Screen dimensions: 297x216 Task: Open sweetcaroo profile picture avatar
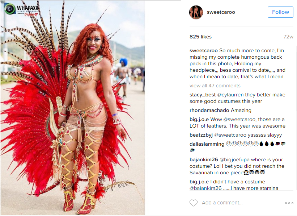196,12
